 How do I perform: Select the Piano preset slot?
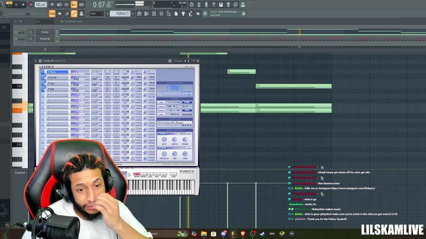point(57,72)
